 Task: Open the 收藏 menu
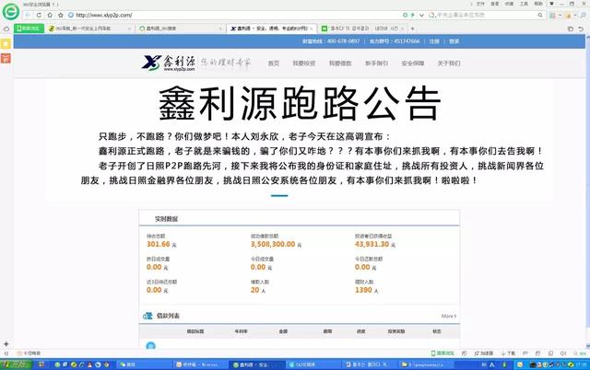(x=509, y=4)
